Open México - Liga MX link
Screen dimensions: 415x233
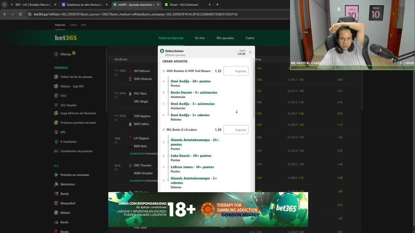(72, 86)
